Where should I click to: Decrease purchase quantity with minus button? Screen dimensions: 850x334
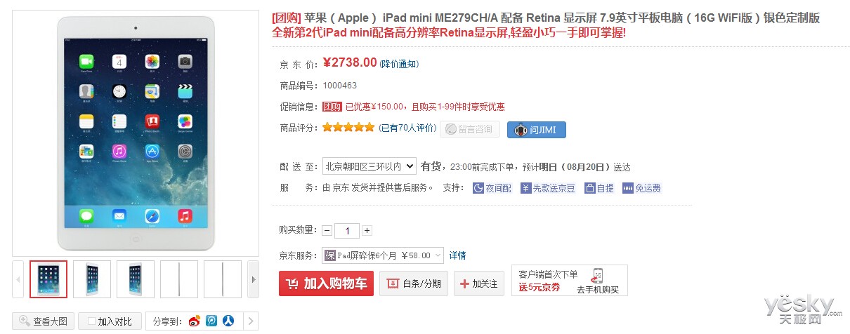pyautogui.click(x=327, y=230)
